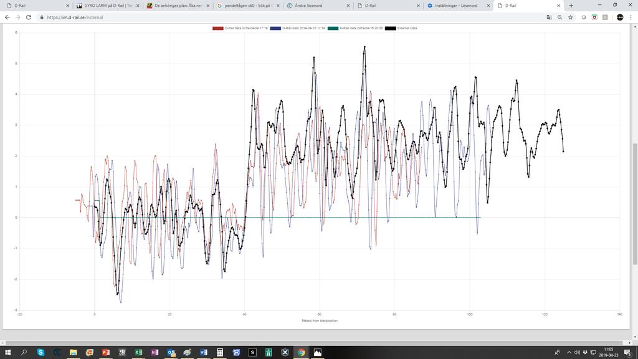Open Calculator from the taskbar

click(x=220, y=352)
